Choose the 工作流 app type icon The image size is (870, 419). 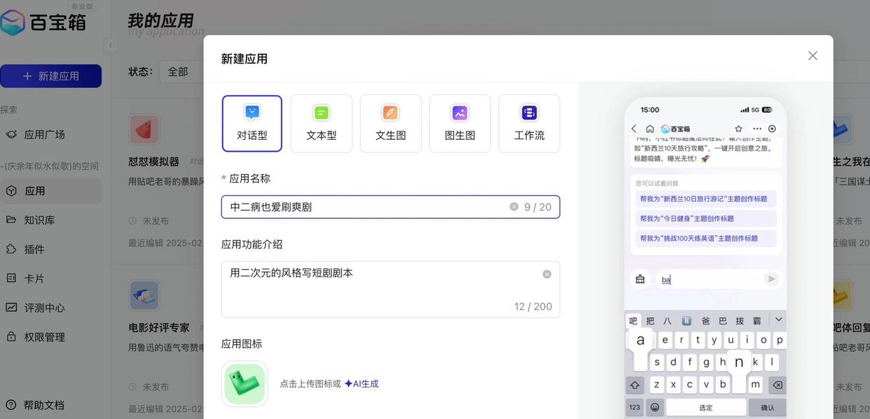tap(529, 113)
